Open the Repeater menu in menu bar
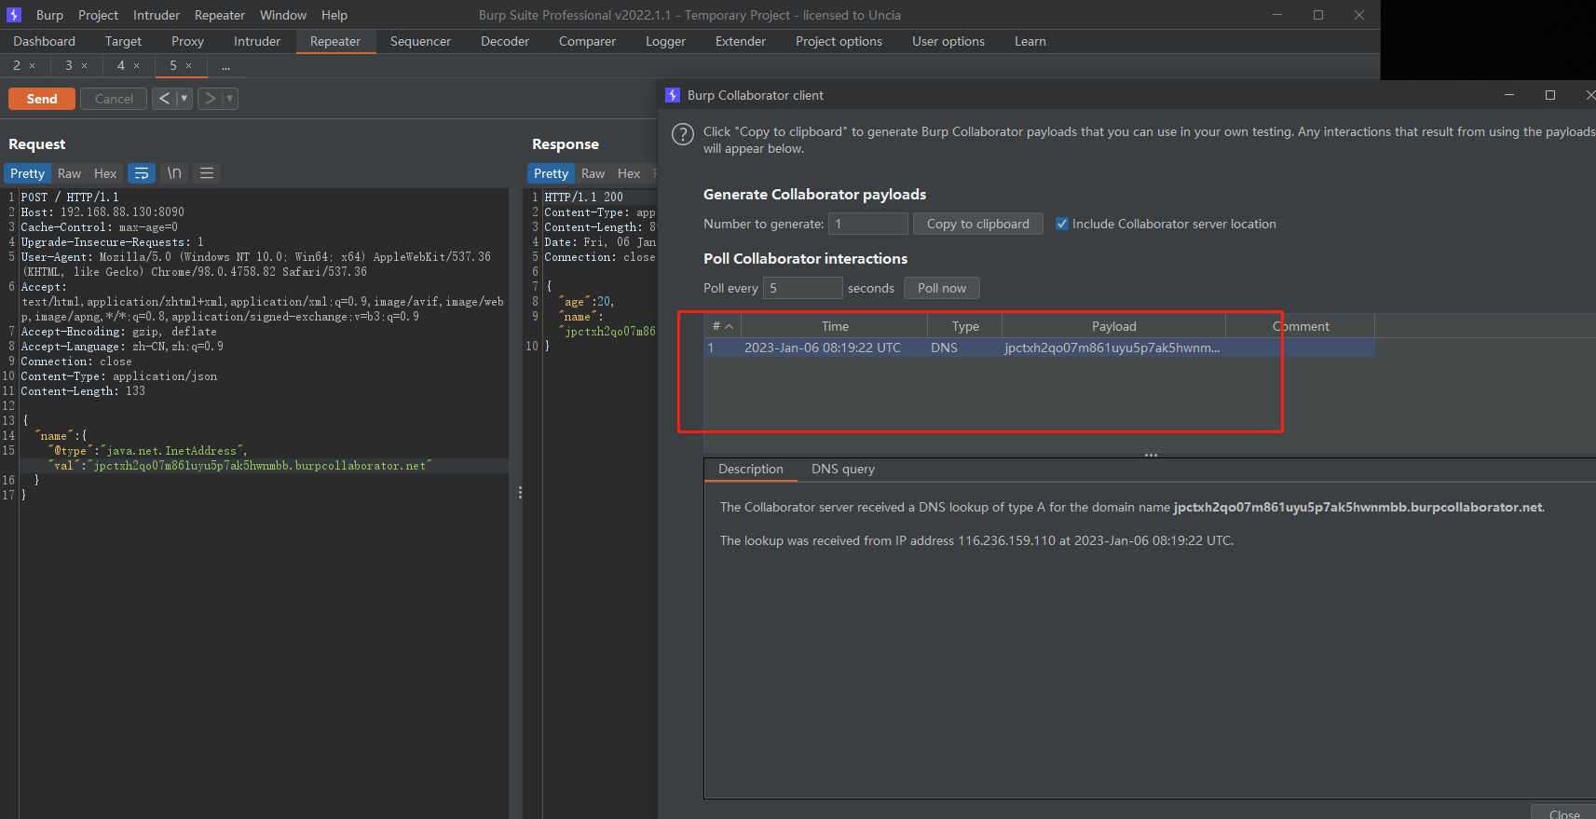This screenshot has width=1596, height=819. pos(220,15)
